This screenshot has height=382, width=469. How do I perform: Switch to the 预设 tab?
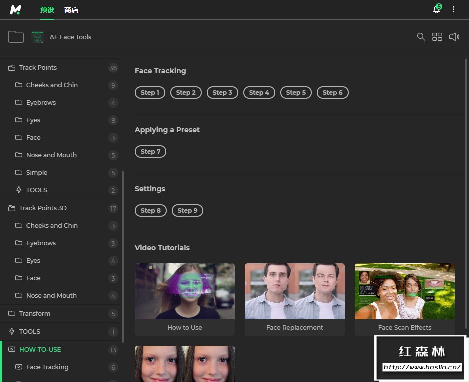click(47, 10)
